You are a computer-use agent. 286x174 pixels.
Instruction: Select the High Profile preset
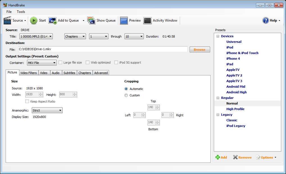(235, 109)
